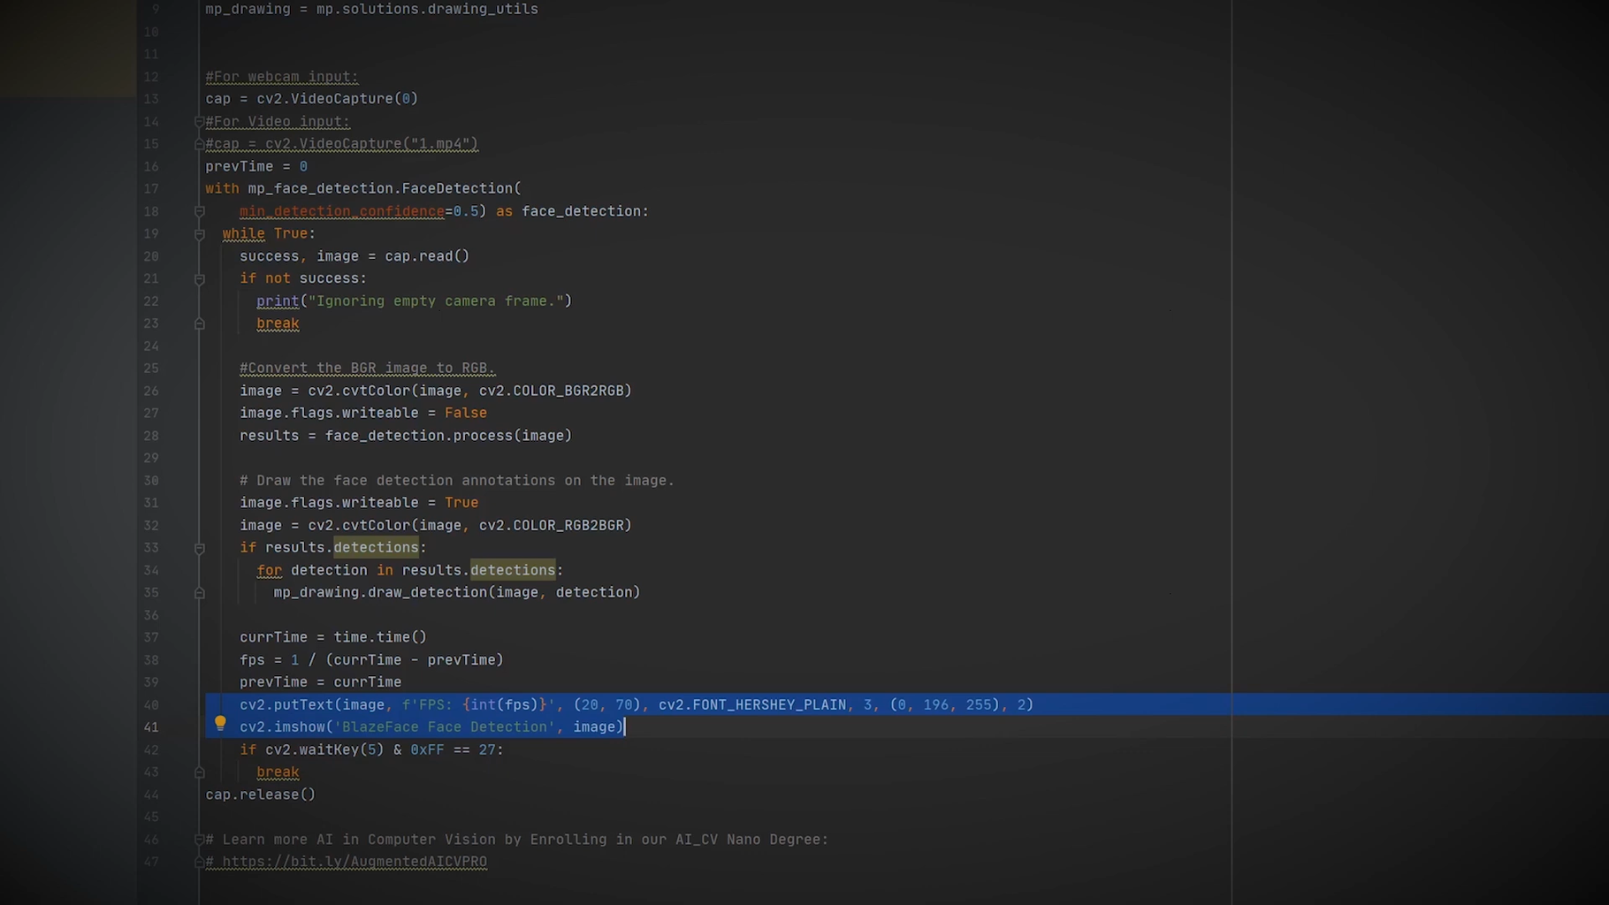Open the bit.ly/AugmentedAICVPRO link

355,862
